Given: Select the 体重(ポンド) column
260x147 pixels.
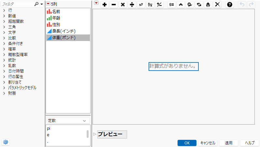Looking at the screenshot, I should click(68, 38).
